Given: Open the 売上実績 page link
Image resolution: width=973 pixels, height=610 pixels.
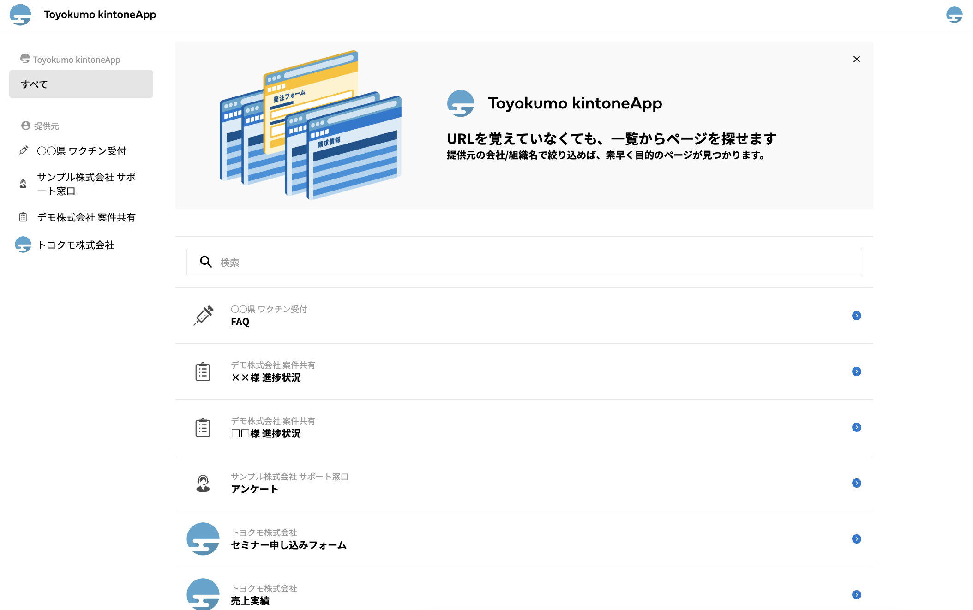Looking at the screenshot, I should (250, 601).
